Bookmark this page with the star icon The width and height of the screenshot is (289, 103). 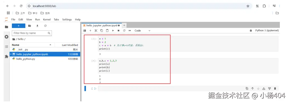[248, 6]
